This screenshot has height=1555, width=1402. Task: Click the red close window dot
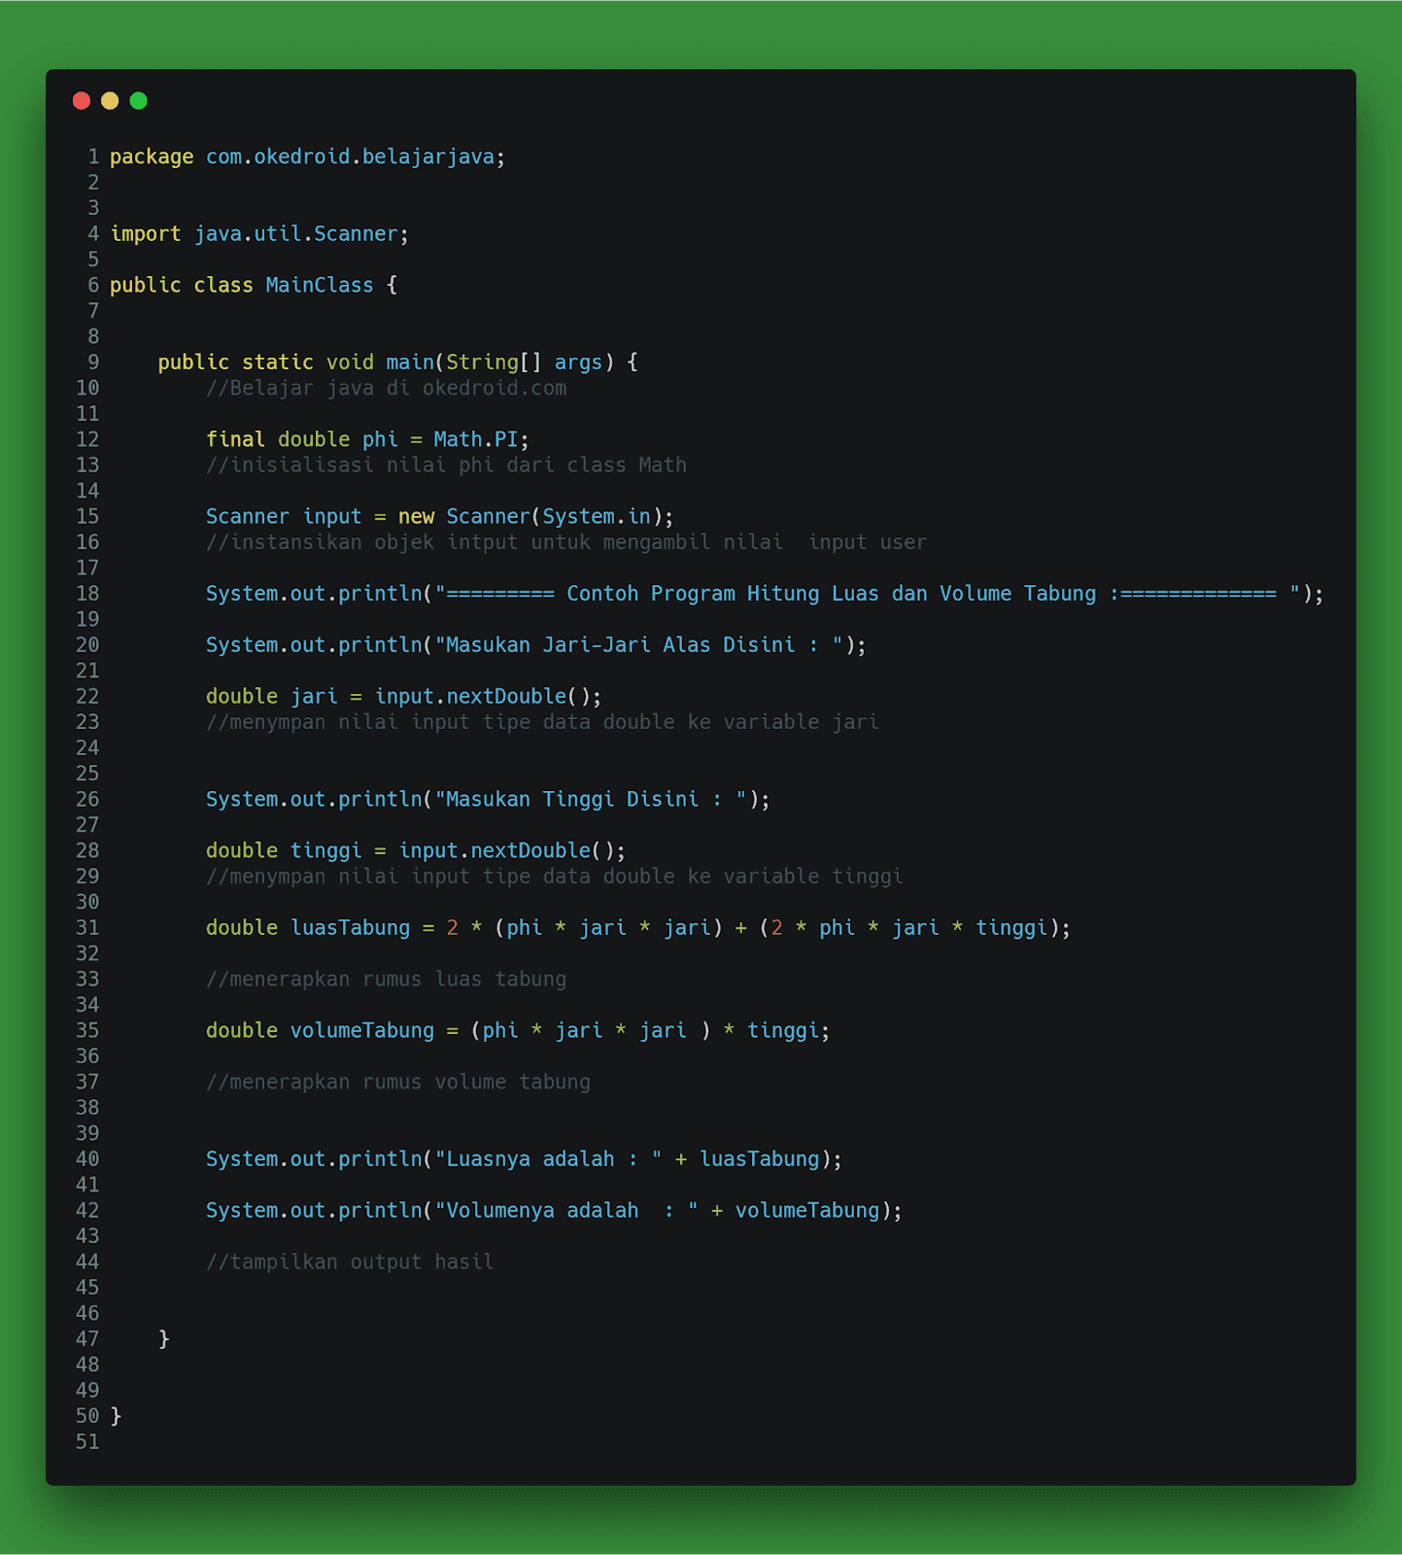[x=82, y=101]
